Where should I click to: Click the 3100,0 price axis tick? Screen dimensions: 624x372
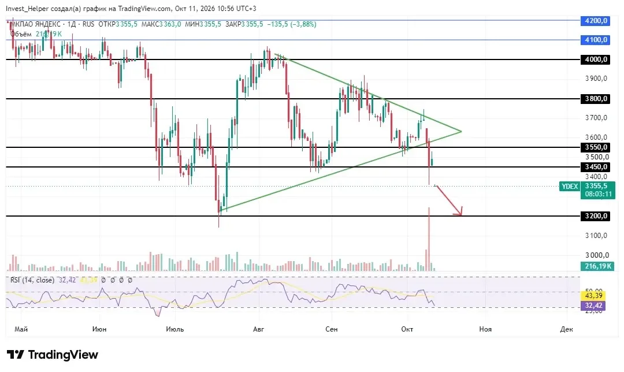pos(596,236)
